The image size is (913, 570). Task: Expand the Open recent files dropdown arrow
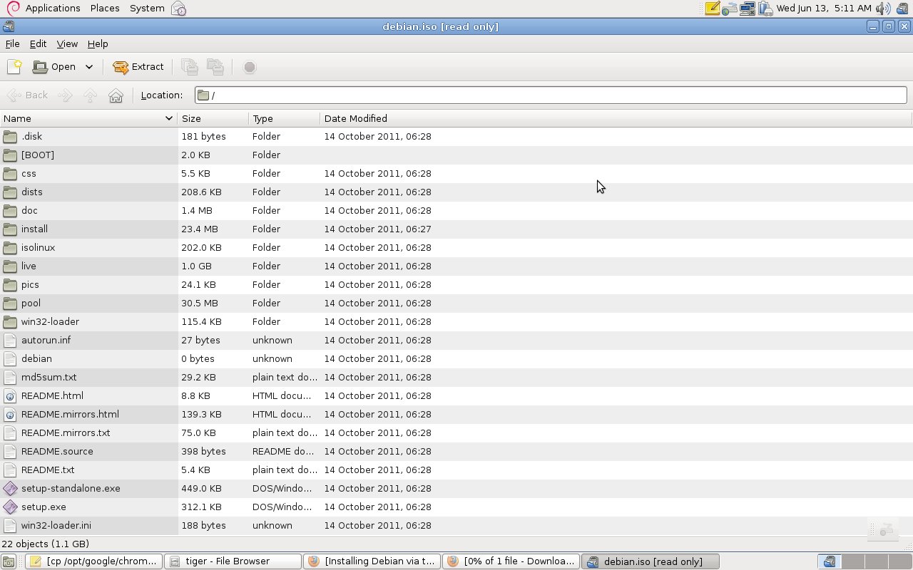pyautogui.click(x=89, y=67)
